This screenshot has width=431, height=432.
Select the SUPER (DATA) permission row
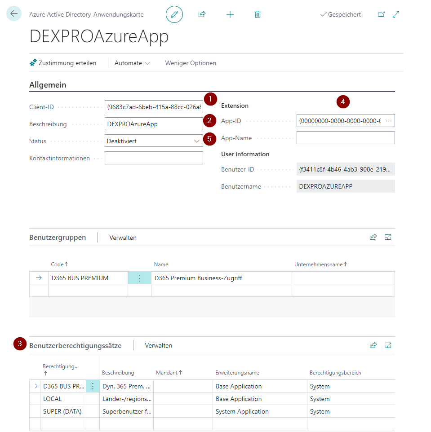(x=62, y=411)
